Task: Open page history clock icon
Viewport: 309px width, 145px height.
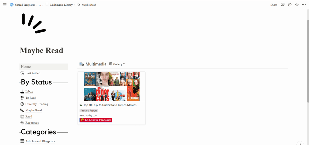Action: click(x=290, y=5)
